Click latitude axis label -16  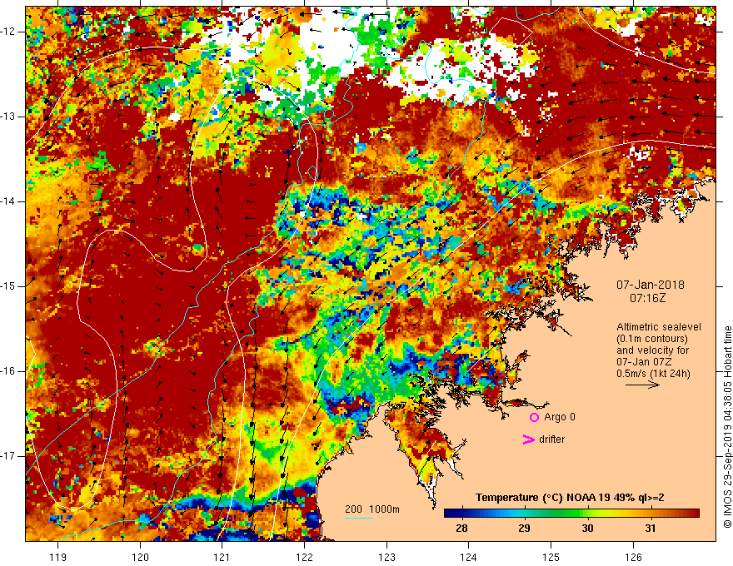(9, 371)
